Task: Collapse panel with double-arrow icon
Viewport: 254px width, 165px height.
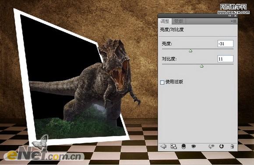Action: coord(230,16)
